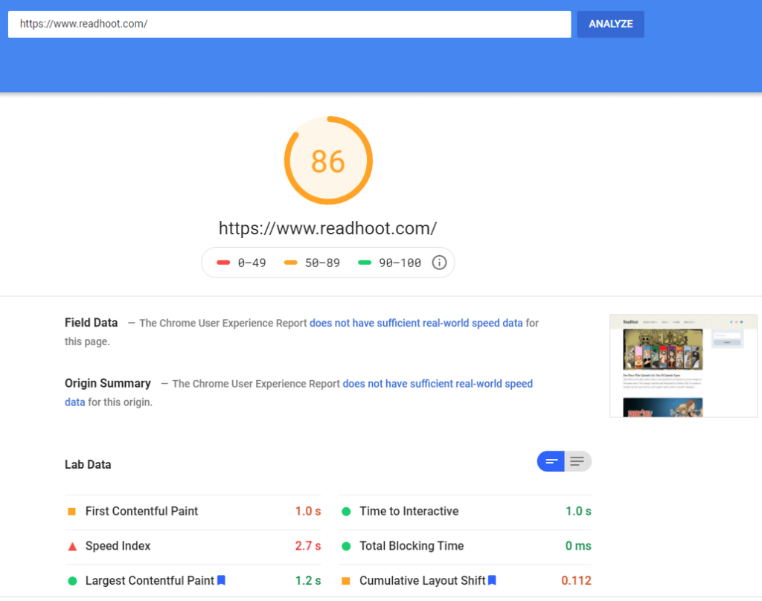
Task: Select the Cumulative Layout Shift label
Action: pos(423,581)
